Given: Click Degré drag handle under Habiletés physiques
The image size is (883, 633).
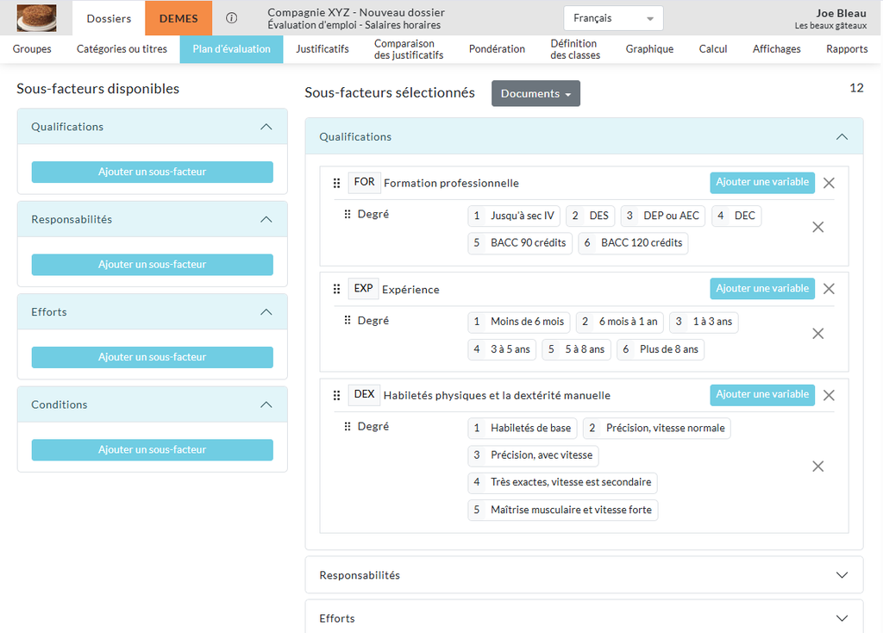Looking at the screenshot, I should click(347, 426).
